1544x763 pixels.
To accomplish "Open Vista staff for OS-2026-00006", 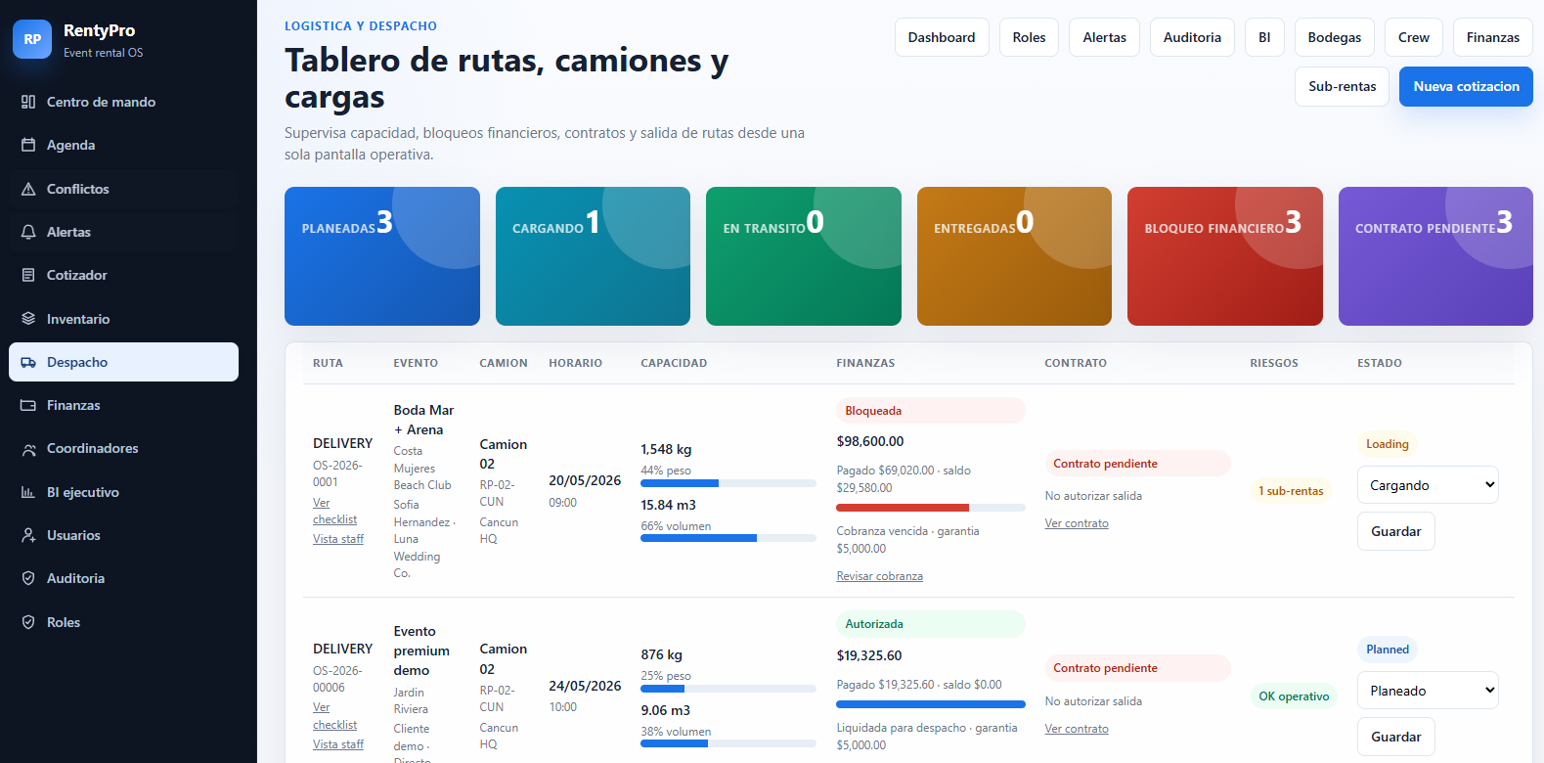I will 338,744.
